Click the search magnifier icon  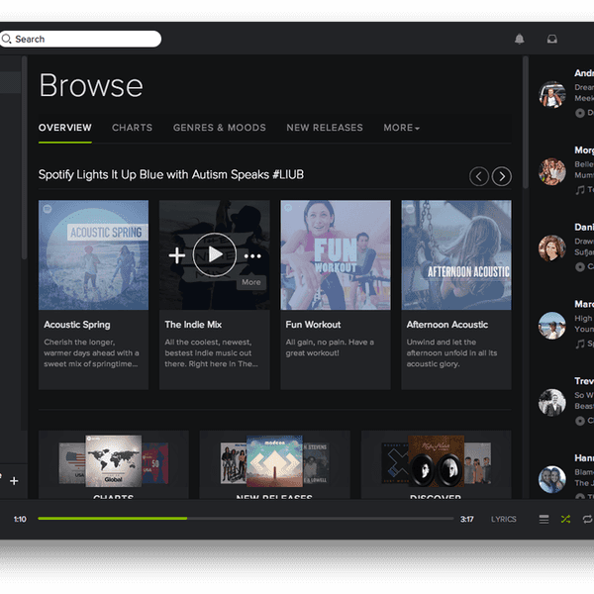click(7, 39)
